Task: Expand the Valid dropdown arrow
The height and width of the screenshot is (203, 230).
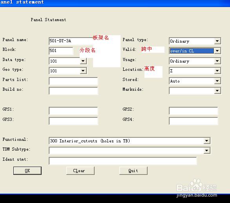Action: click(x=217, y=51)
